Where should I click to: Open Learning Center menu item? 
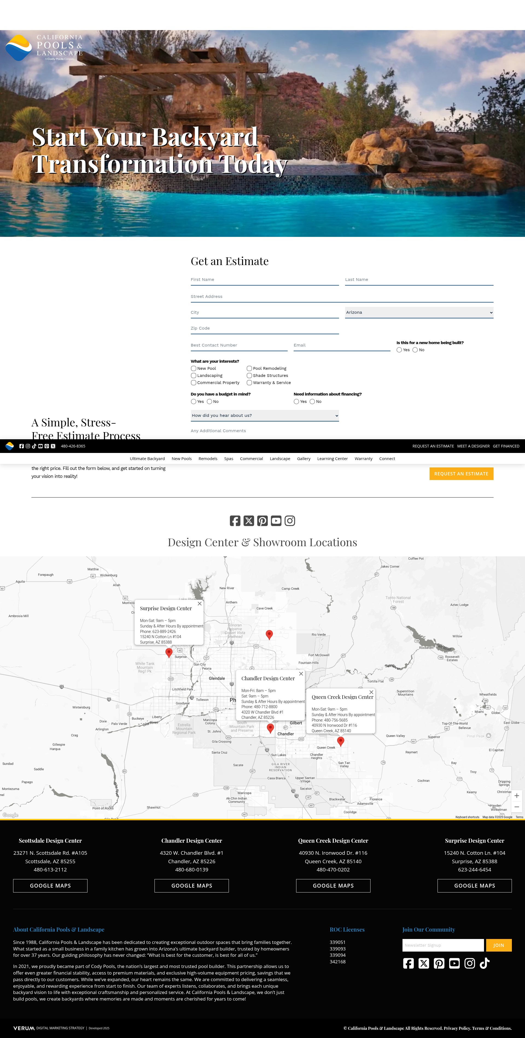pos(332,459)
